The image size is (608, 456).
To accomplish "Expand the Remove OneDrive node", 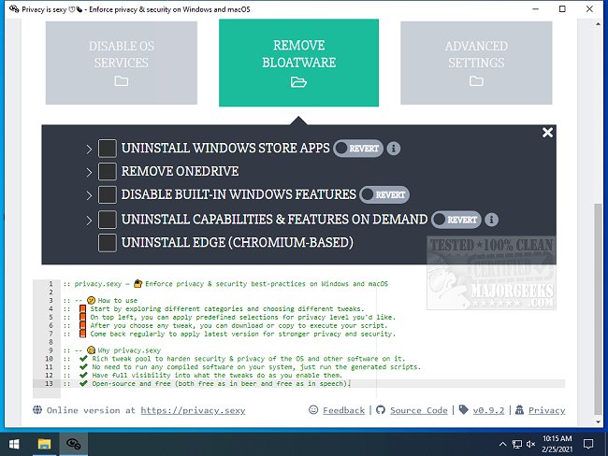I will [x=89, y=173].
